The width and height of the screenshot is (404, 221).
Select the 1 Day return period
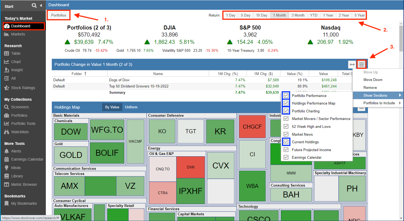point(231,15)
